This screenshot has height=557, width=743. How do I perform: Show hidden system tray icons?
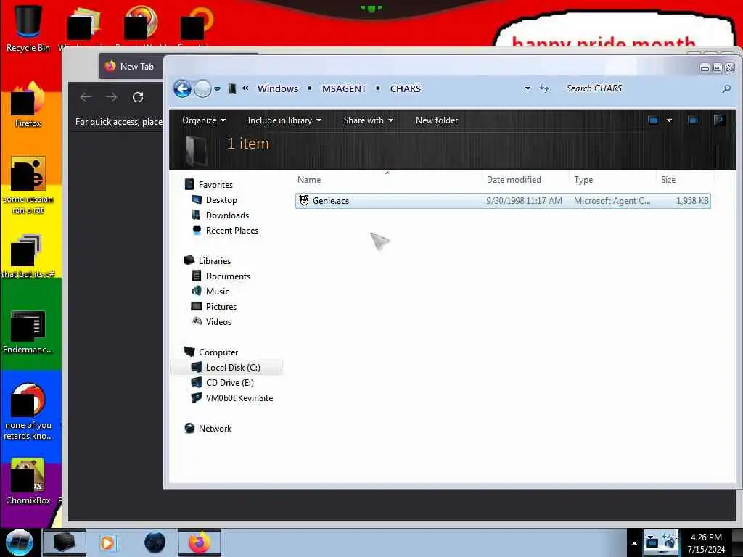tap(634, 543)
